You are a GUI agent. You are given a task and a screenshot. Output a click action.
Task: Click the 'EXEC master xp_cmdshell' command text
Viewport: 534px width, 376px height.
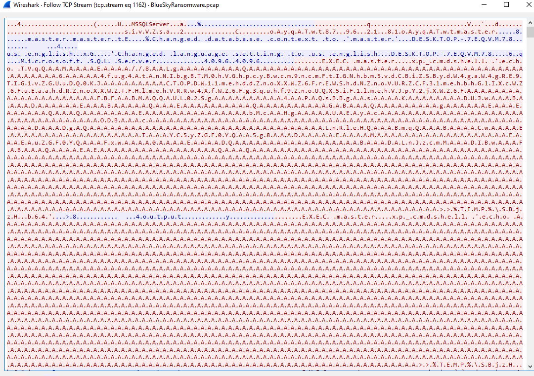(x=420, y=63)
